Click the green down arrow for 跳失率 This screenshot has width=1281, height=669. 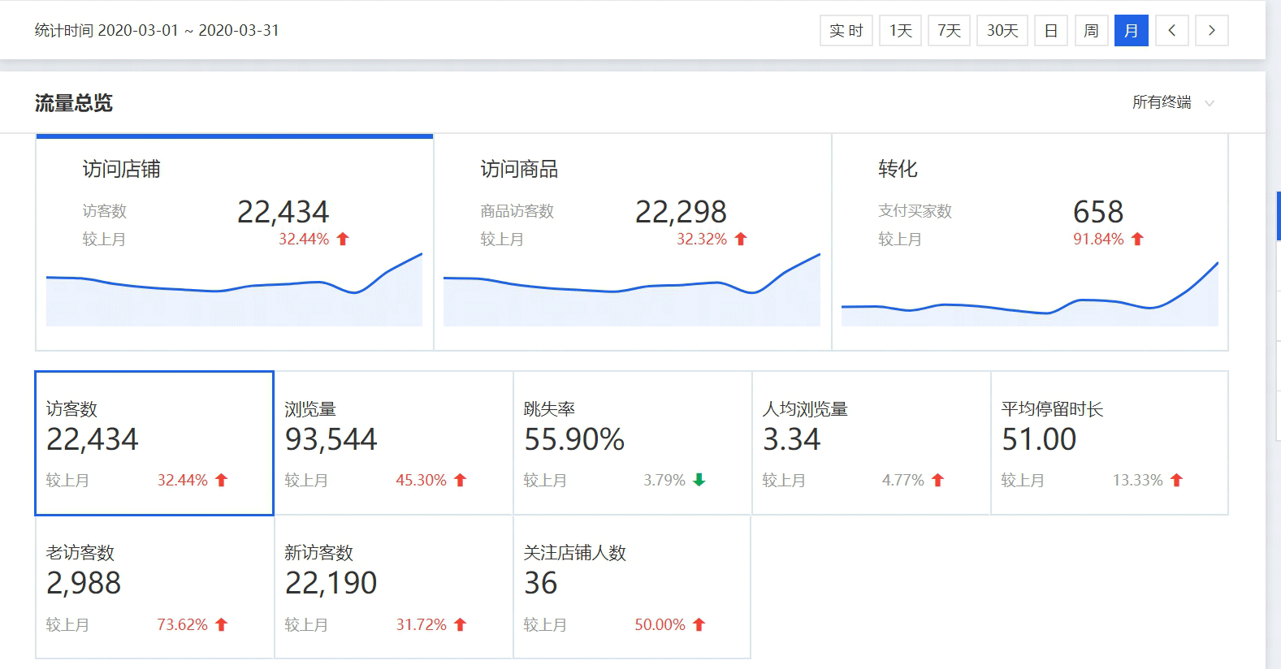pyautogui.click(x=699, y=480)
